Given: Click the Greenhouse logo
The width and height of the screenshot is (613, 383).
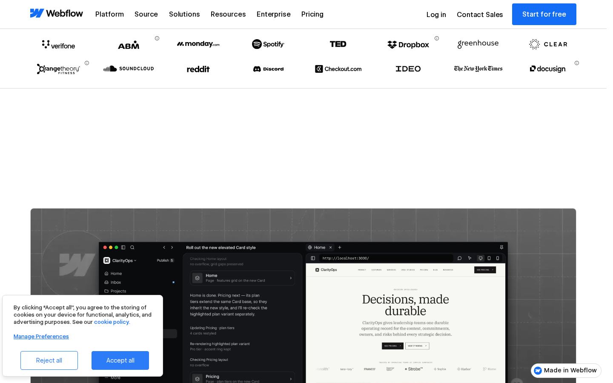Looking at the screenshot, I should 478,44.
